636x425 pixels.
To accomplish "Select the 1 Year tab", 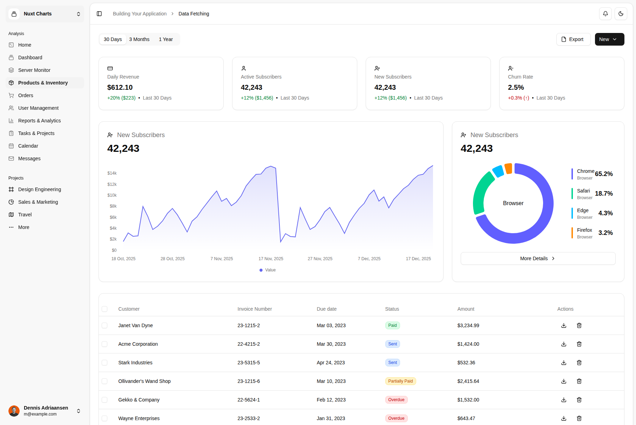I will point(165,39).
